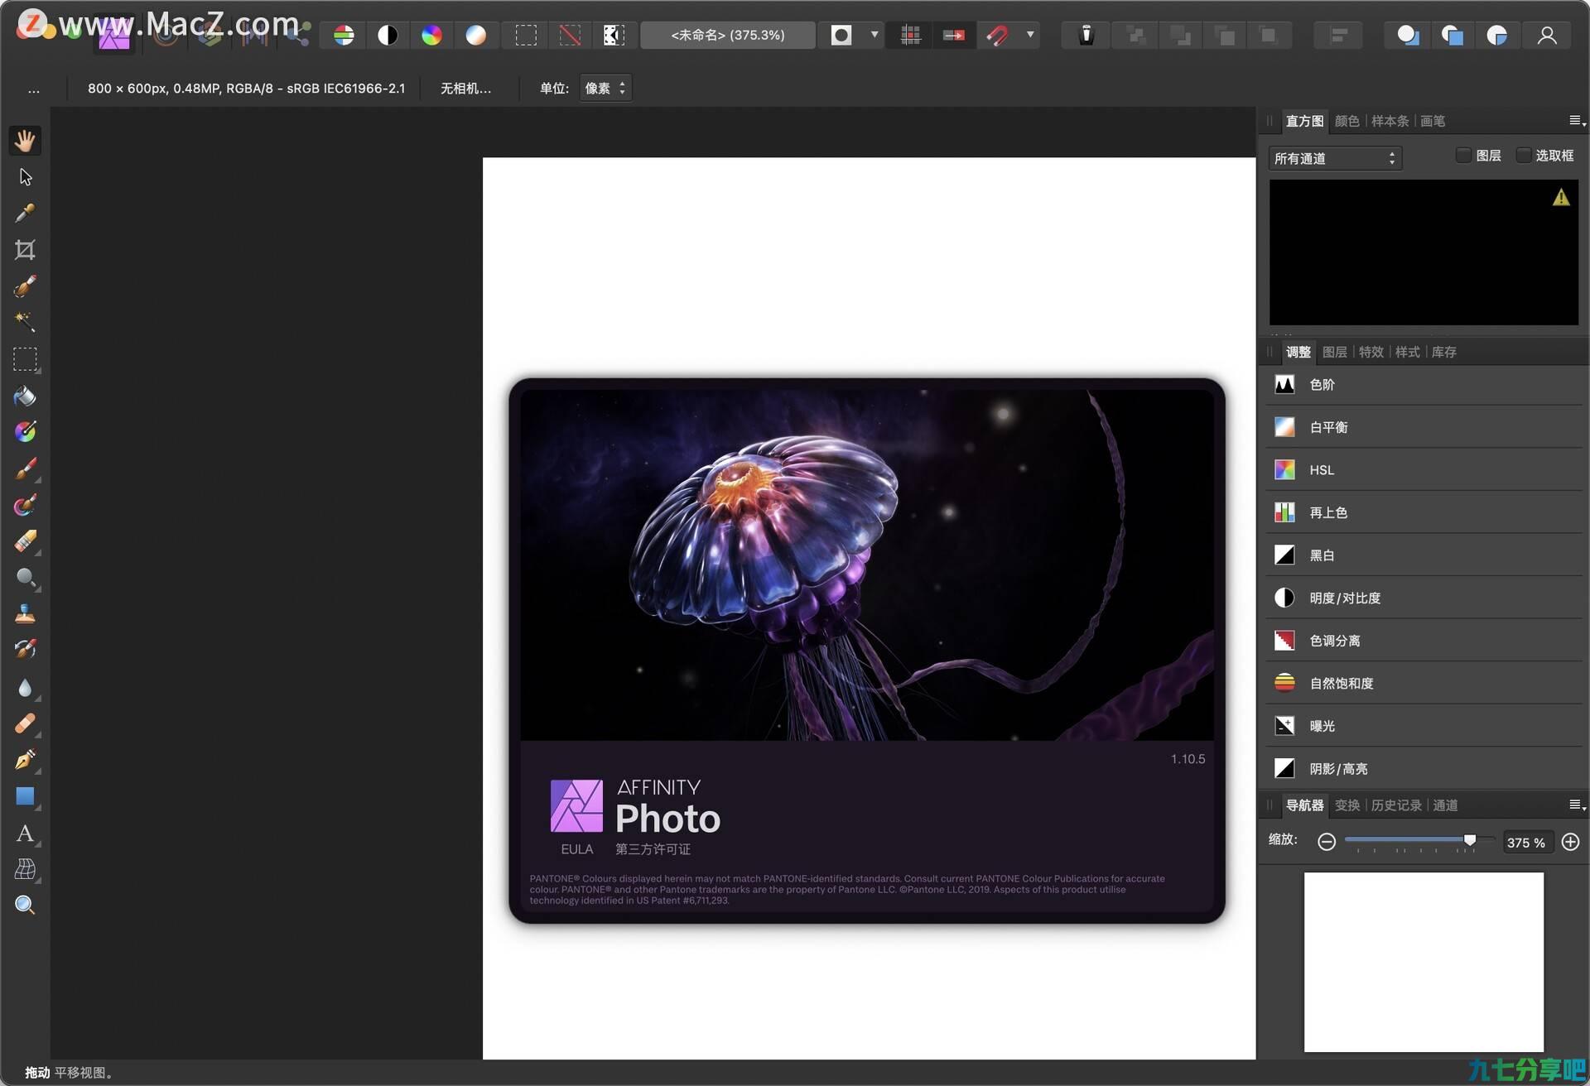Expand the snapping options dropdown arrow
The image size is (1590, 1086).
click(x=1030, y=35)
